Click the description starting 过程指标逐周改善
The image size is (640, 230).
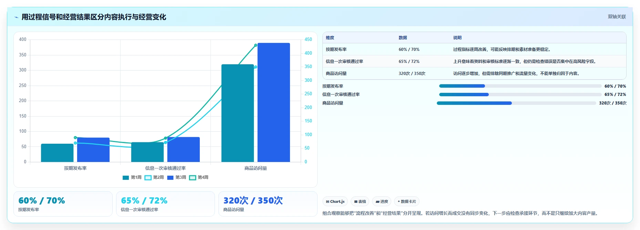pos(502,50)
